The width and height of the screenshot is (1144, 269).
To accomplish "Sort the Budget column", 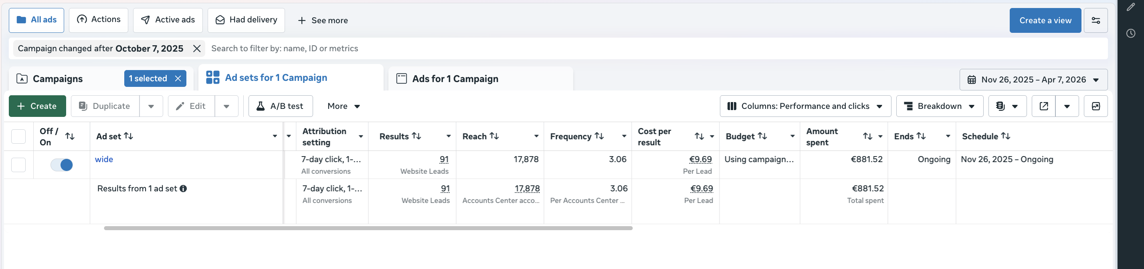I will point(762,136).
